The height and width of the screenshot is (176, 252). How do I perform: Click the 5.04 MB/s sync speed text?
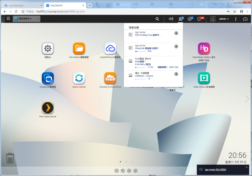[143, 64]
